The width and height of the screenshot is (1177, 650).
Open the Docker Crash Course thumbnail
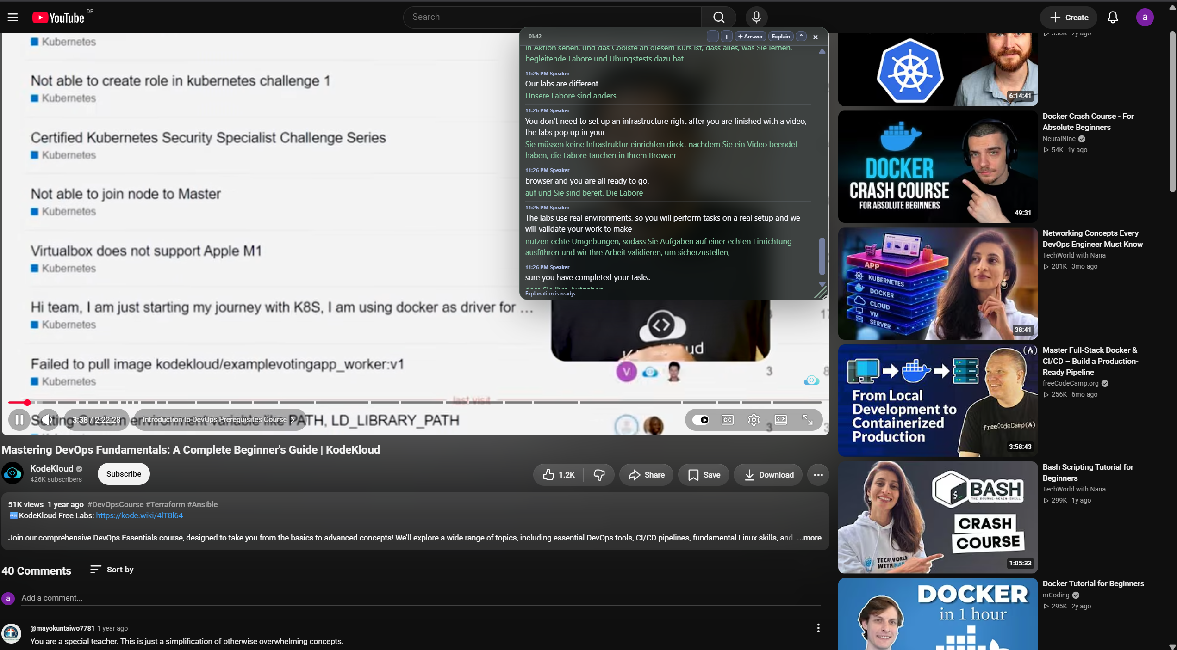click(x=938, y=167)
